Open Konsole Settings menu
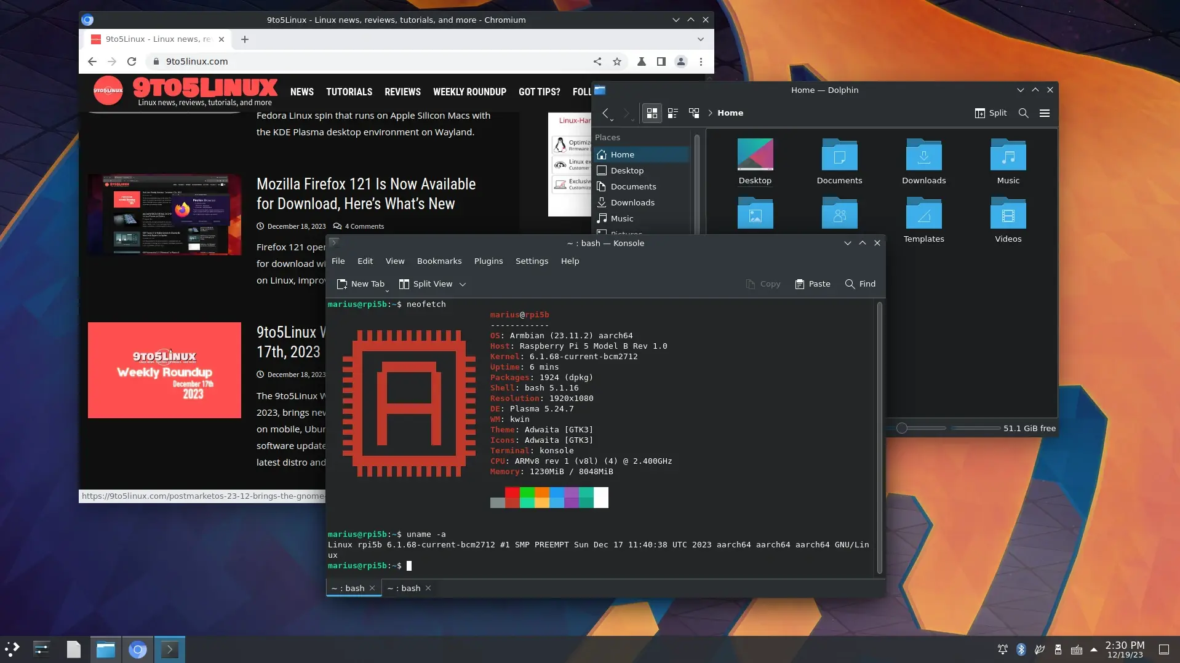 click(x=532, y=261)
